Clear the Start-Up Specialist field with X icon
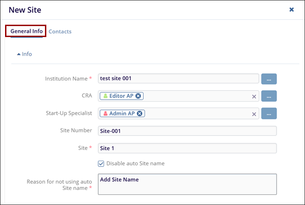Image resolution: width=305 pixels, height=205 pixels. click(254, 114)
